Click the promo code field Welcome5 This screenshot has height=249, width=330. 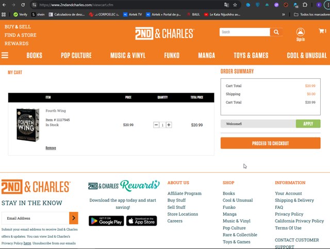click(x=258, y=123)
